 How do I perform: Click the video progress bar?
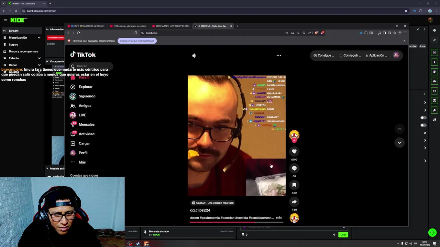[x=236, y=222]
